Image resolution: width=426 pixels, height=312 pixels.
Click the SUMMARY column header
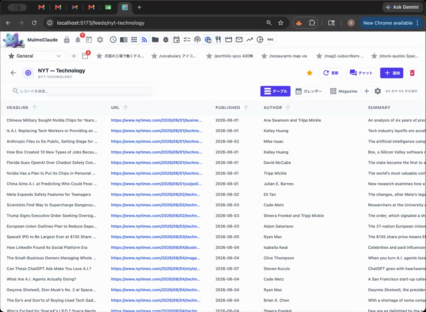pos(379,107)
